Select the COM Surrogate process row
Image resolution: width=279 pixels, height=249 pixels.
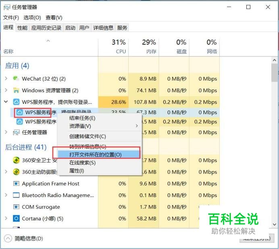[110, 207]
